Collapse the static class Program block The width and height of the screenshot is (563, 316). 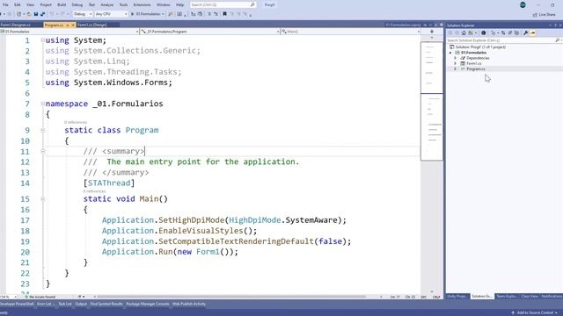pos(43,131)
